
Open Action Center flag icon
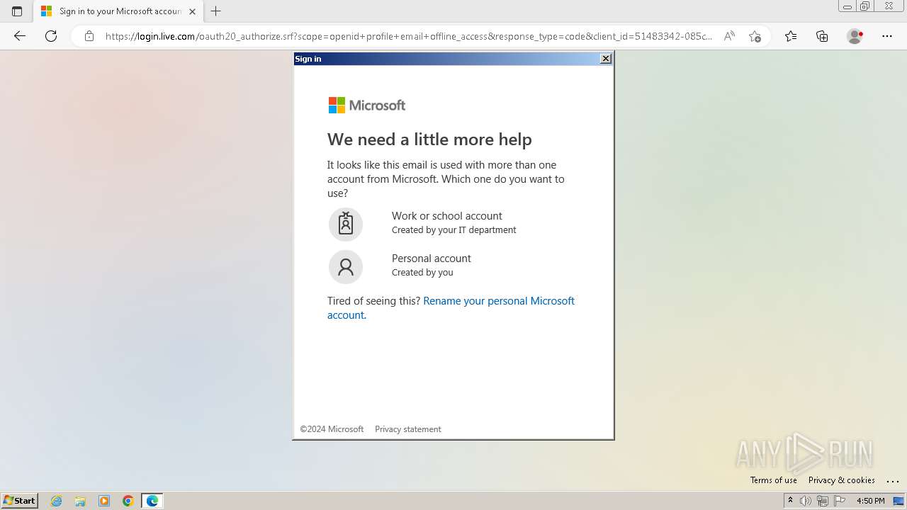(x=840, y=501)
